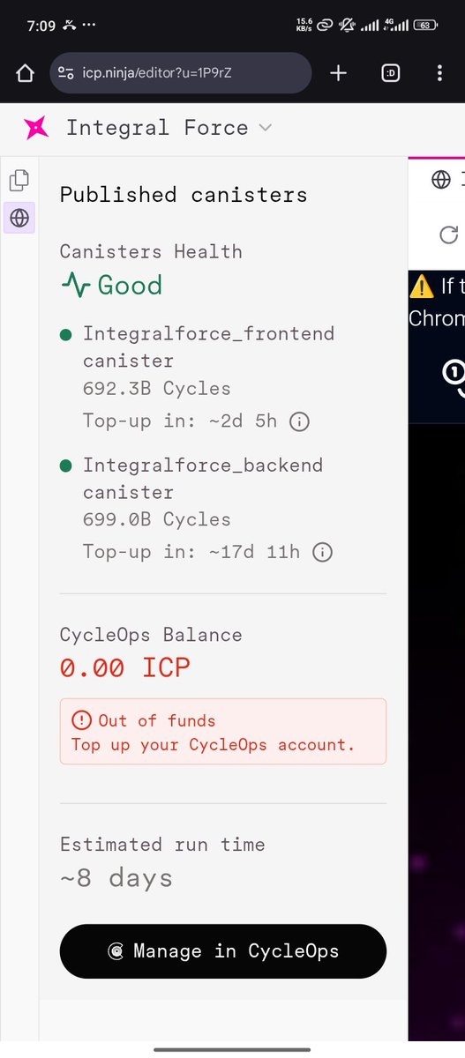Click Manage in CycleOps button
Screen dimensions: 465x1058
[x=223, y=951]
